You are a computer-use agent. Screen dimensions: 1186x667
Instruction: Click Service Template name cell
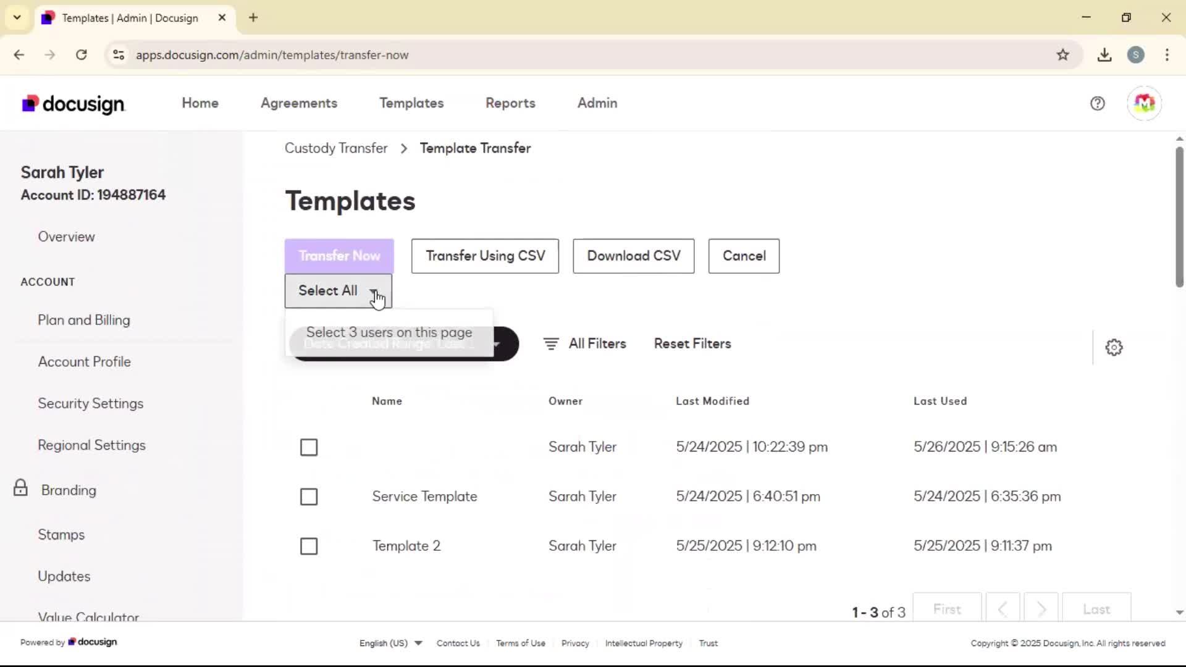coord(424,497)
